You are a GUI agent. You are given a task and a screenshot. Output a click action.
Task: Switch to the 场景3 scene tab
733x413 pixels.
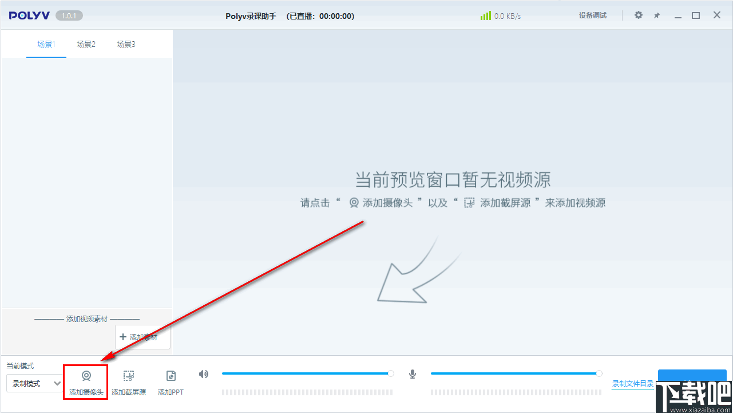125,44
